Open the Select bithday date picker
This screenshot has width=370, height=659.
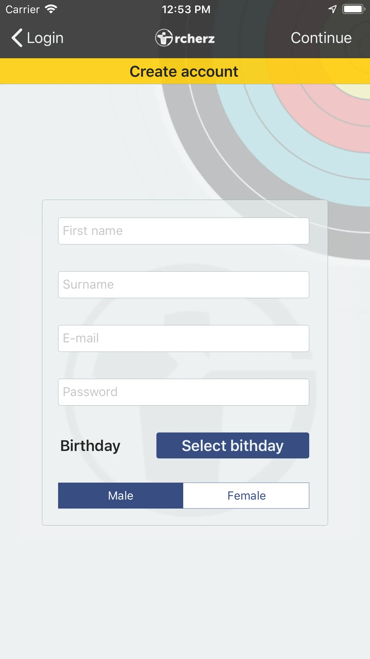(x=233, y=445)
